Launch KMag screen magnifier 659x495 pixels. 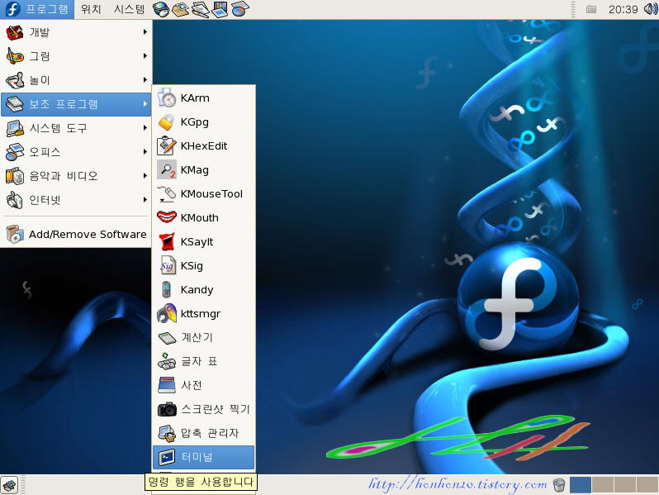coord(204,170)
